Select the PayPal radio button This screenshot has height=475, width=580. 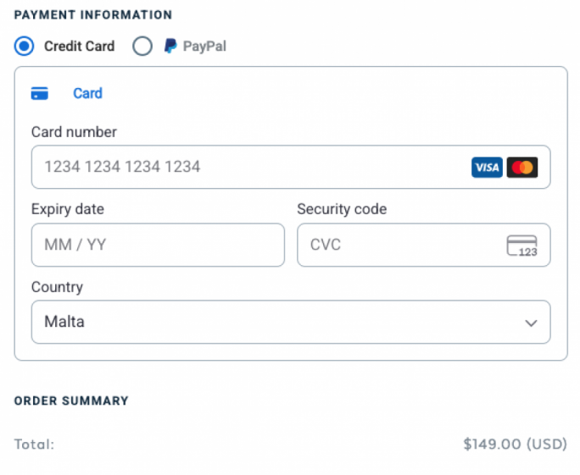click(x=142, y=47)
